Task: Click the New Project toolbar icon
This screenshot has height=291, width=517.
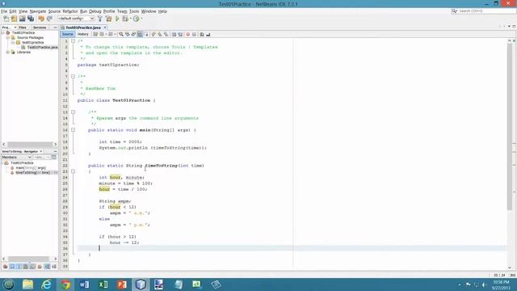Action: 14,19
